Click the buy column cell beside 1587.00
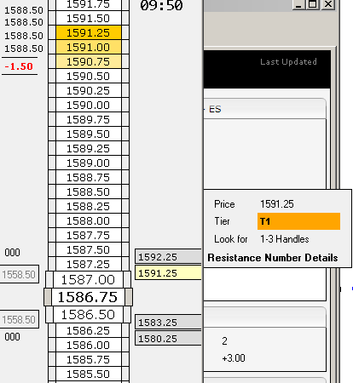 click(49, 280)
